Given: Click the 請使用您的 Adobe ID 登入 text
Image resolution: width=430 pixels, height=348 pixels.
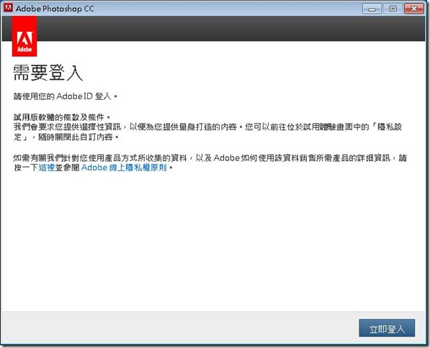Looking at the screenshot, I should [x=66, y=96].
